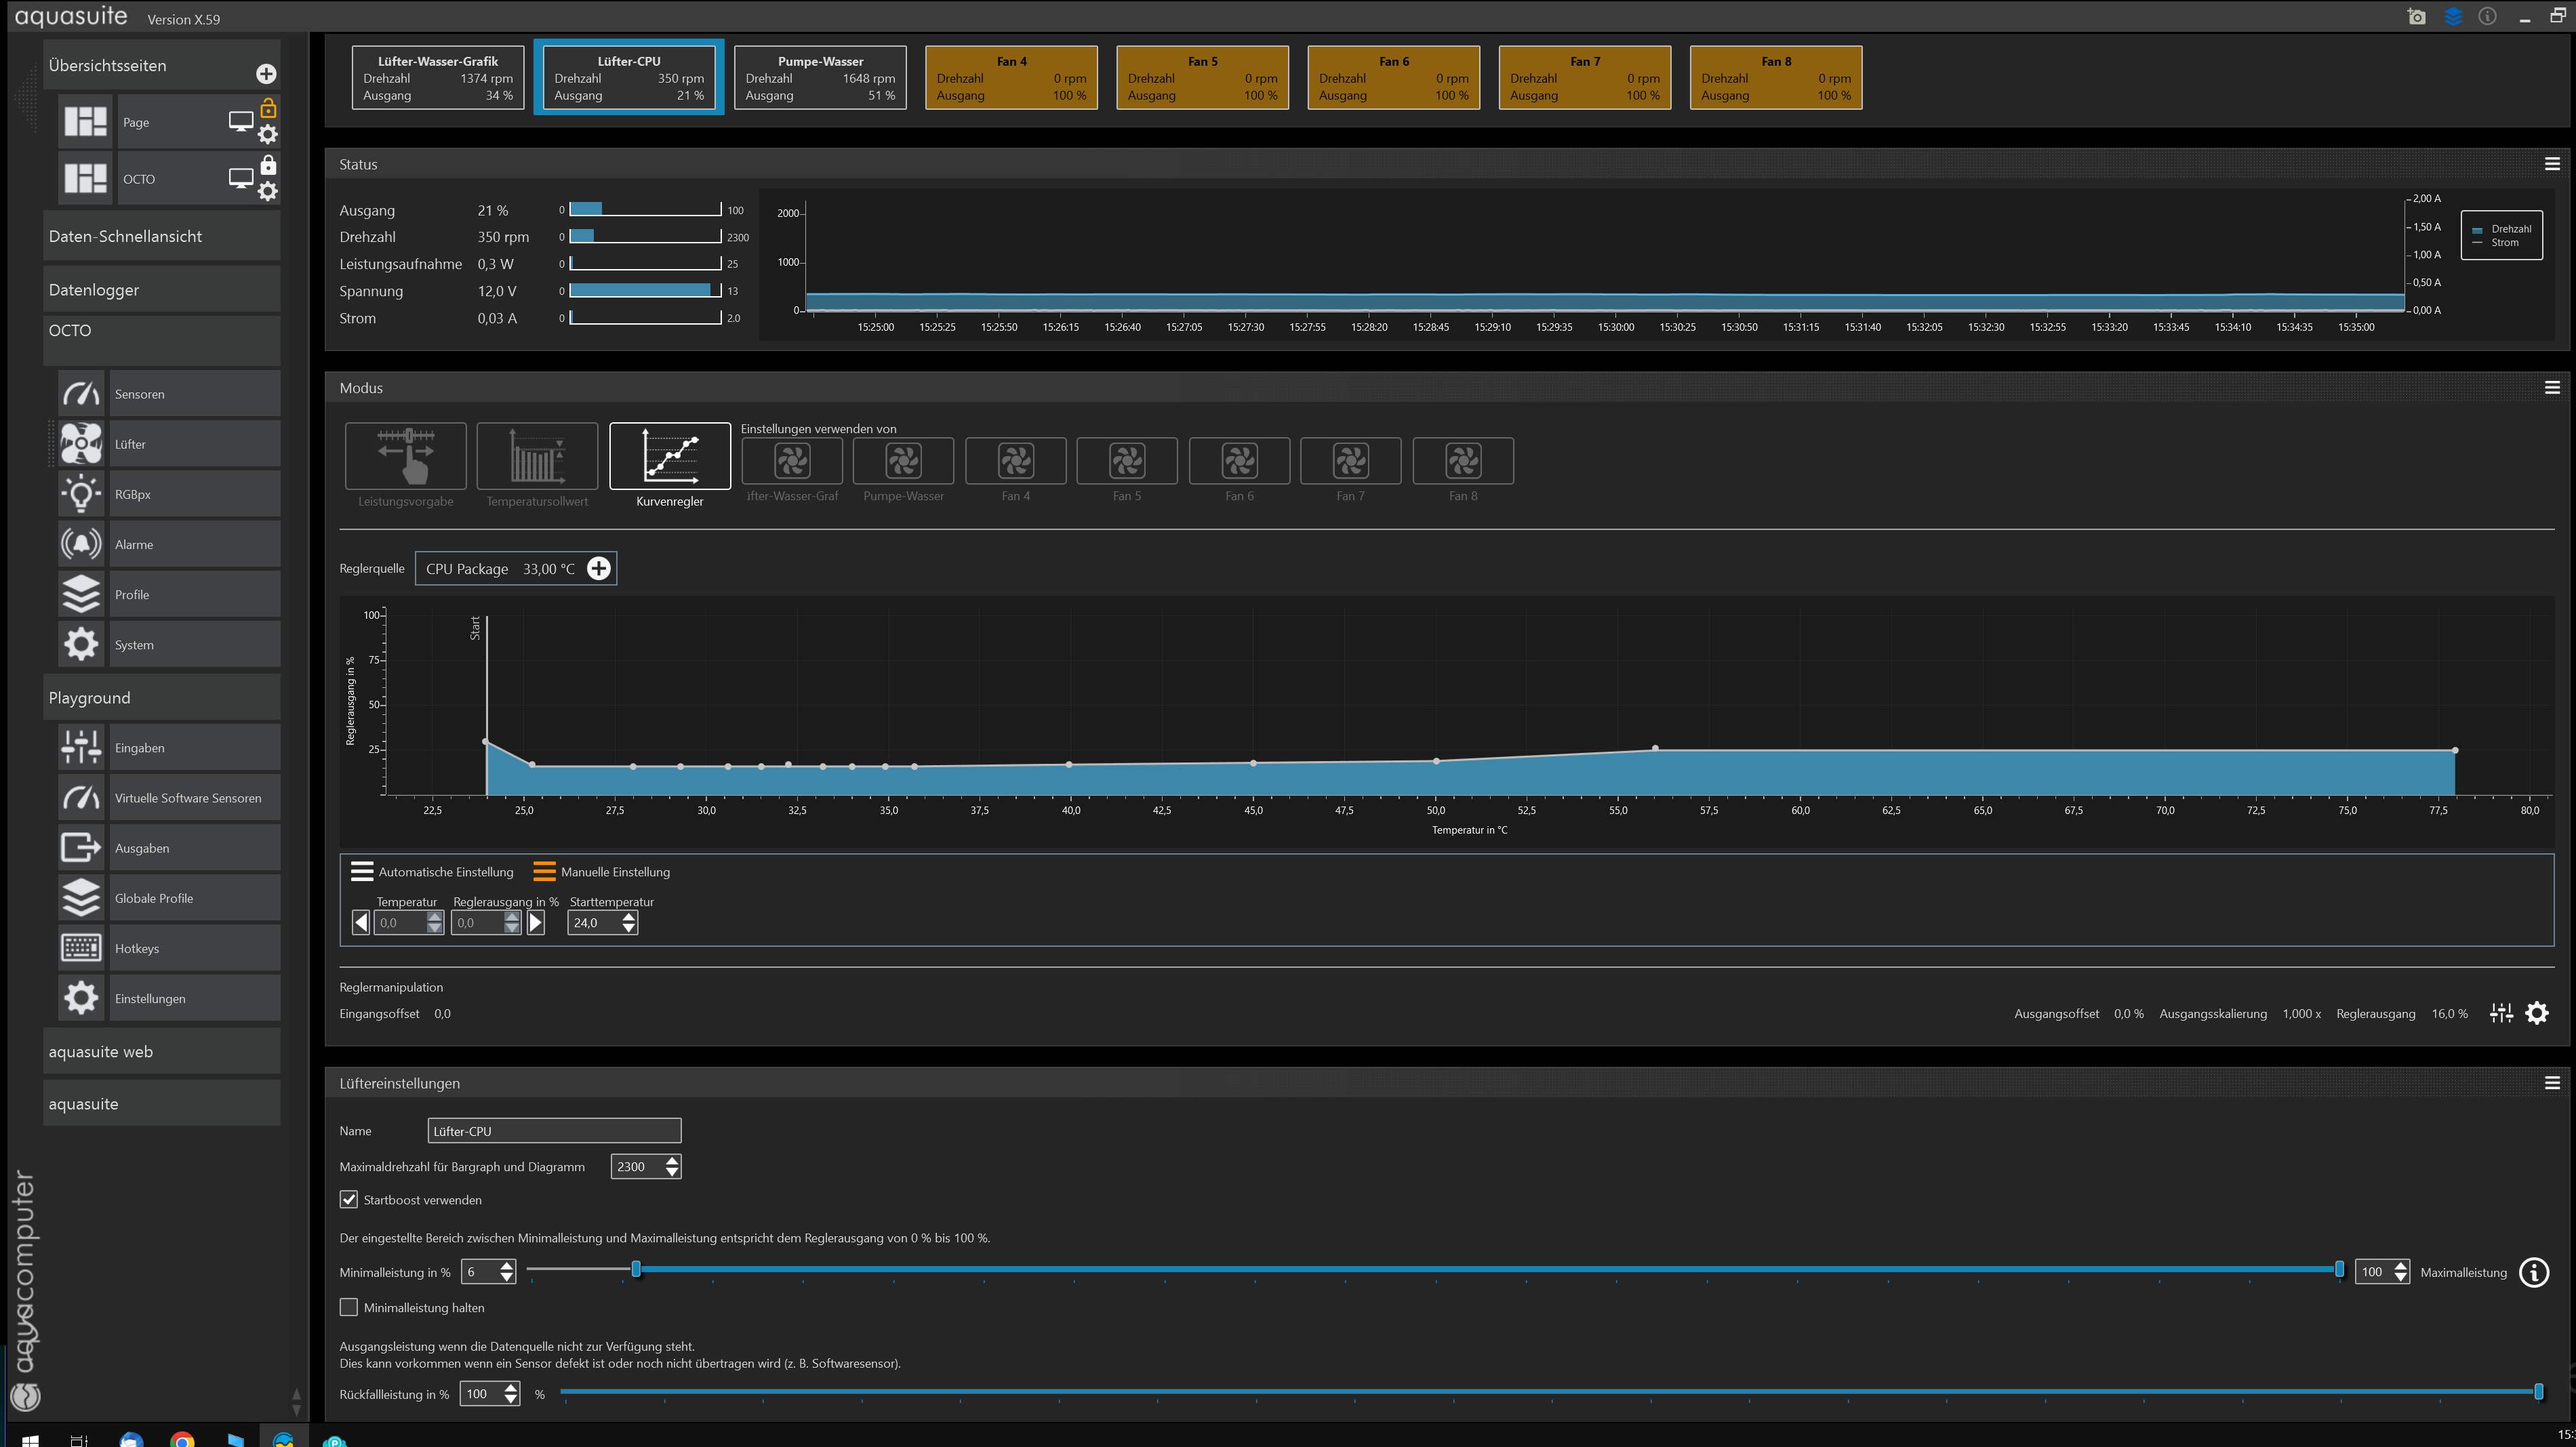Switch to the Fan 4 tab
The image size is (2576, 1447).
point(1011,77)
